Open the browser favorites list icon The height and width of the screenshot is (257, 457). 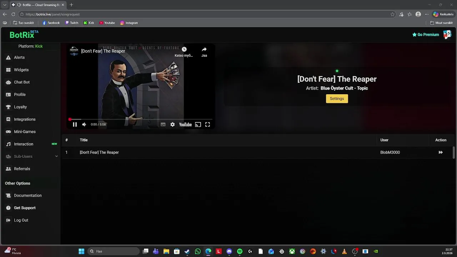click(410, 14)
